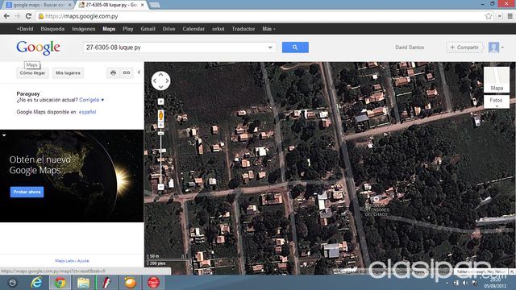Pick up the Street View pegman

click(160, 116)
